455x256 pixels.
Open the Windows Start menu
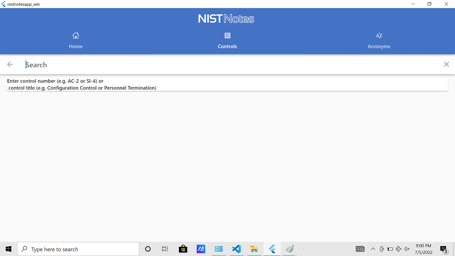pyautogui.click(x=9, y=249)
